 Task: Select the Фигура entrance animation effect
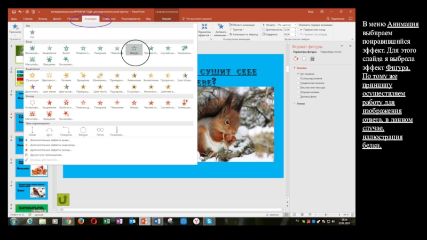tap(134, 48)
